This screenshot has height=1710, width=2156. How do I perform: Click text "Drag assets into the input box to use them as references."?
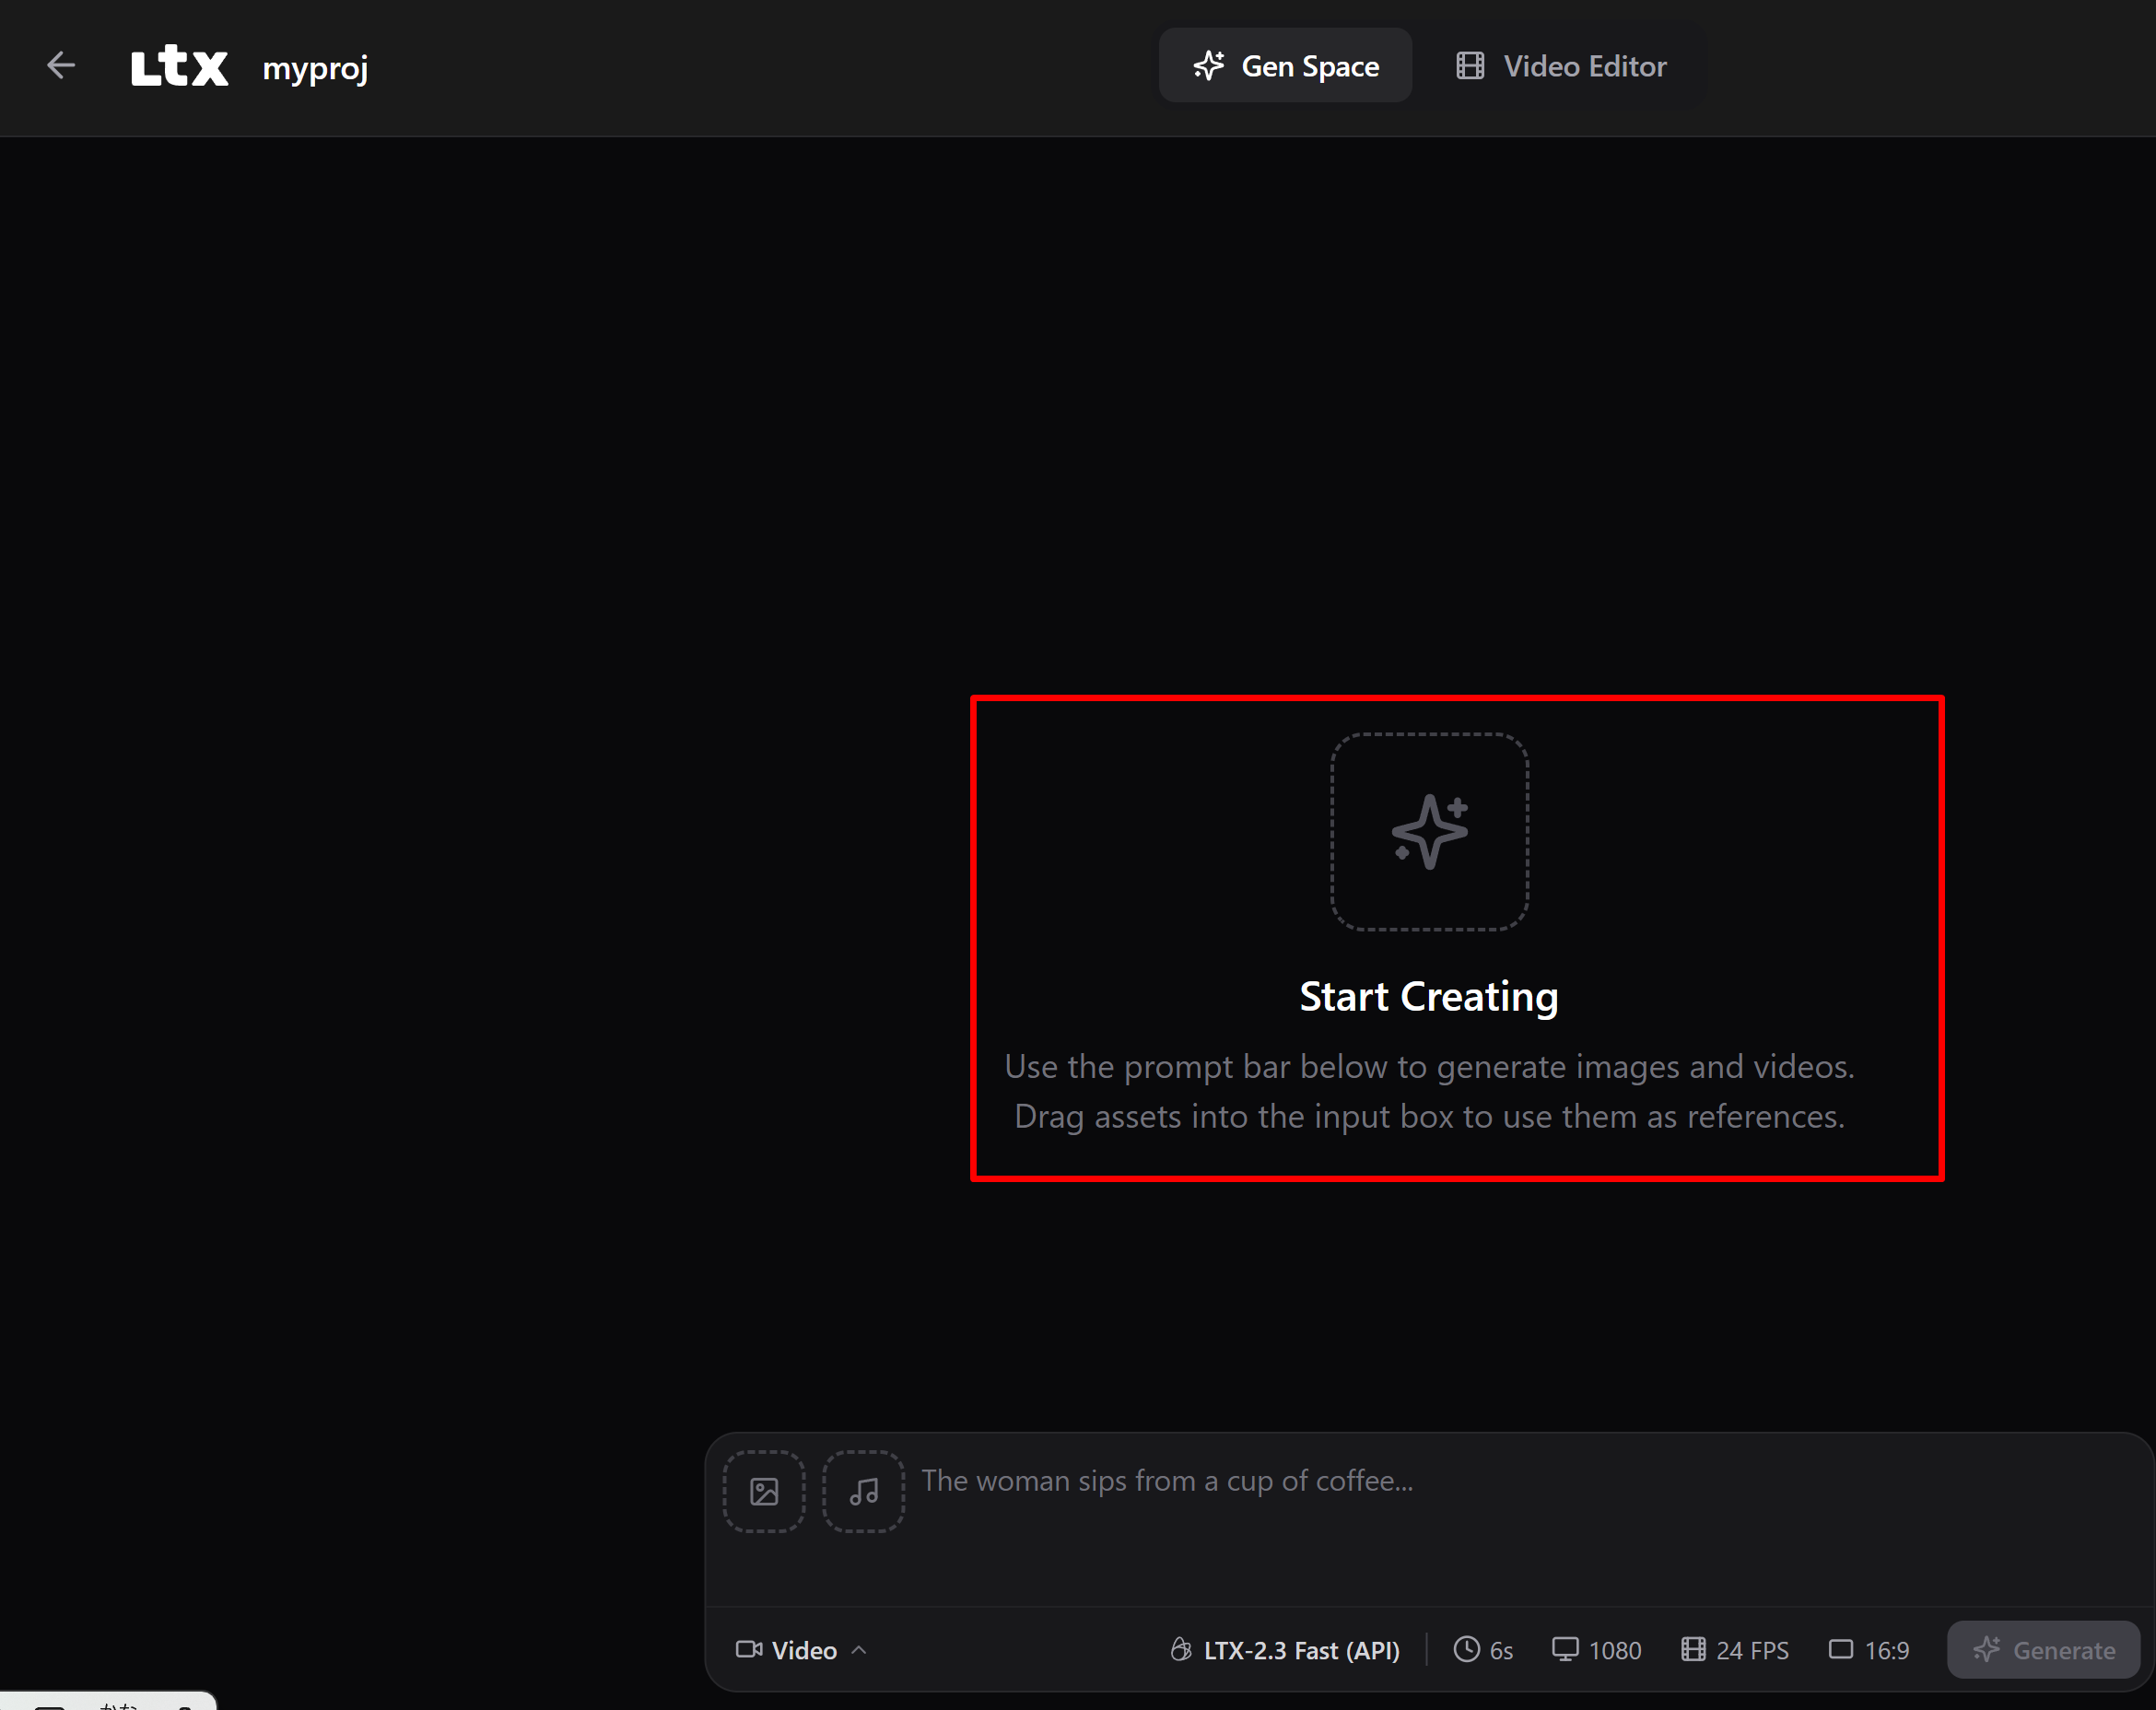pos(1429,1117)
